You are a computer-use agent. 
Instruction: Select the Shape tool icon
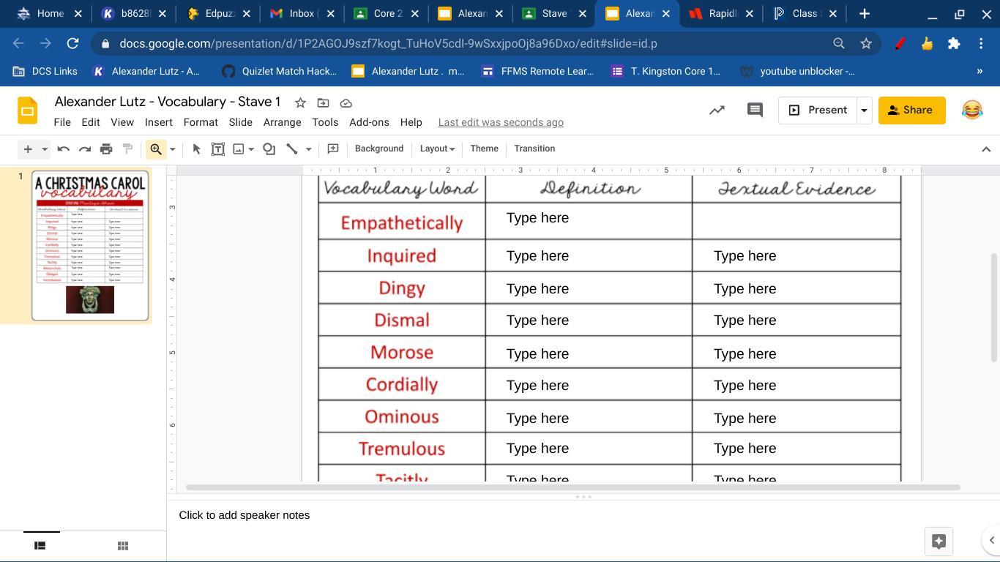269,149
